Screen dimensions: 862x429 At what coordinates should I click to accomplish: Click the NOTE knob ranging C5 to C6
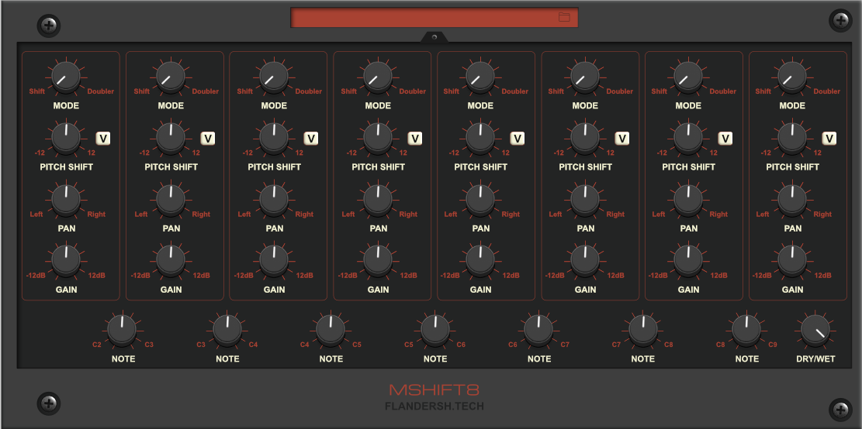coord(434,330)
